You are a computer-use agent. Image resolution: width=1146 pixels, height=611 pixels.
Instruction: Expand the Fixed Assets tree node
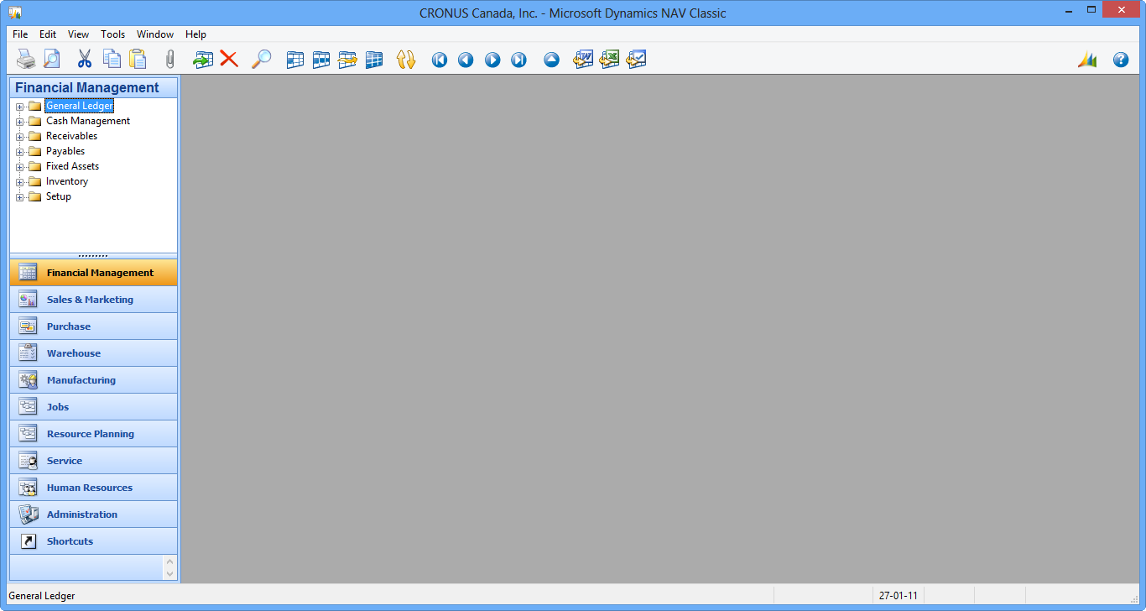[x=20, y=167]
